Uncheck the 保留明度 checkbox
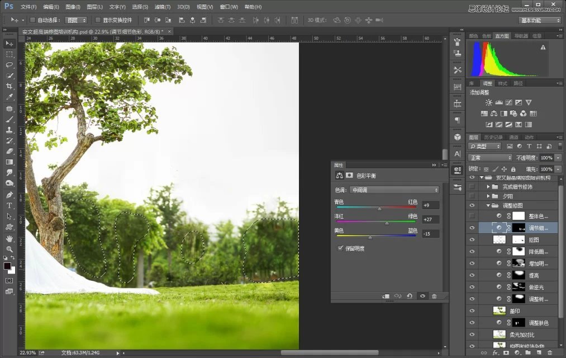This screenshot has height=358, width=566. click(x=341, y=248)
